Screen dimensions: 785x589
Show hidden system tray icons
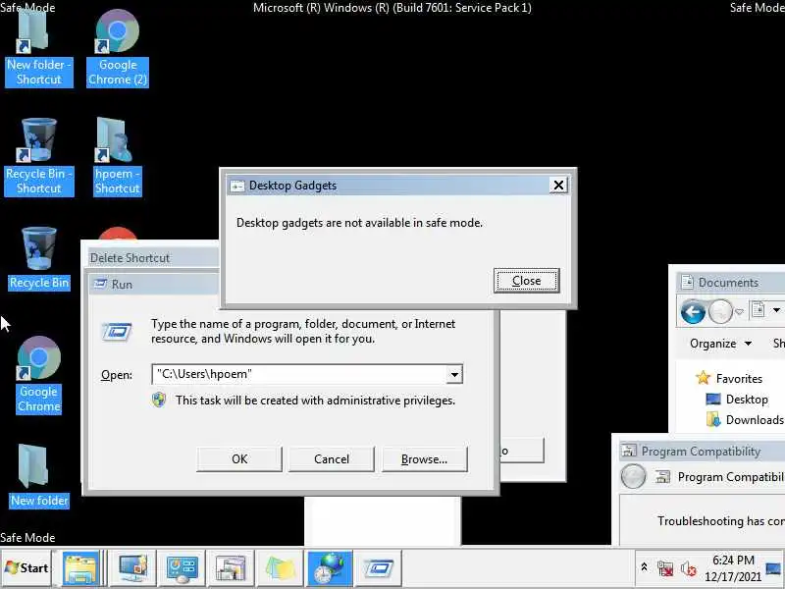tap(644, 567)
